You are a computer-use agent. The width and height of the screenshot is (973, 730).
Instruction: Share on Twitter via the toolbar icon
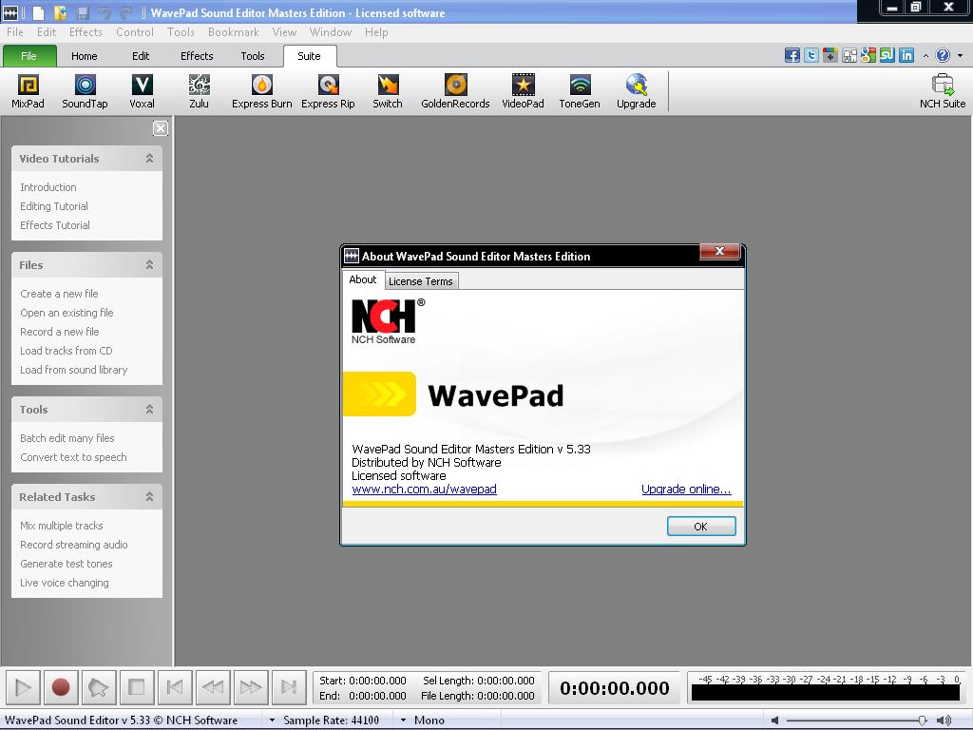(x=811, y=55)
